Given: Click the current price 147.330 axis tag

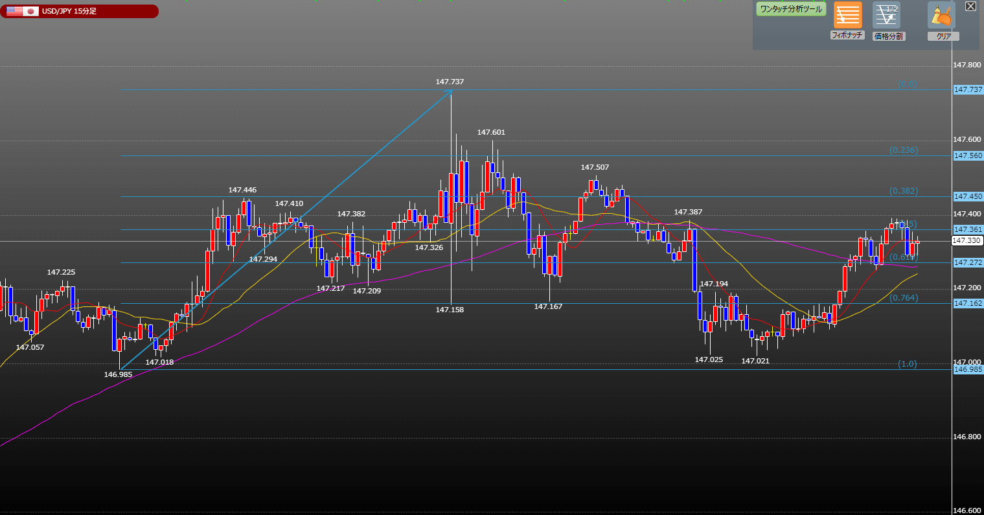Looking at the screenshot, I should point(968,240).
